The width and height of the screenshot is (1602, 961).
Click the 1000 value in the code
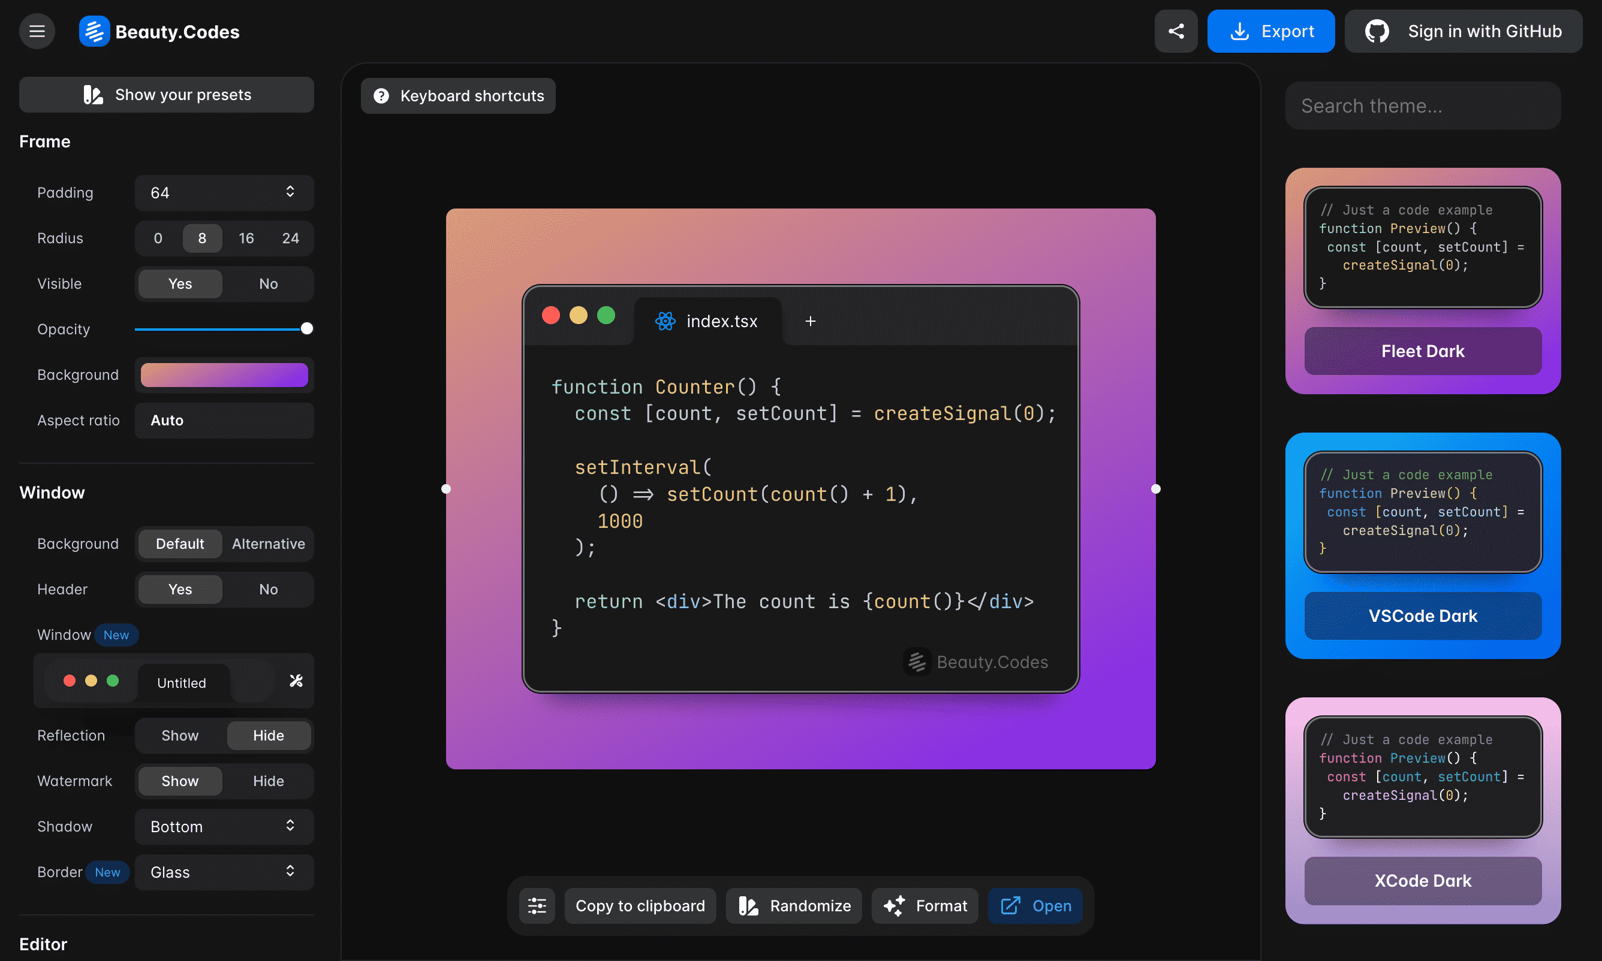coord(619,521)
